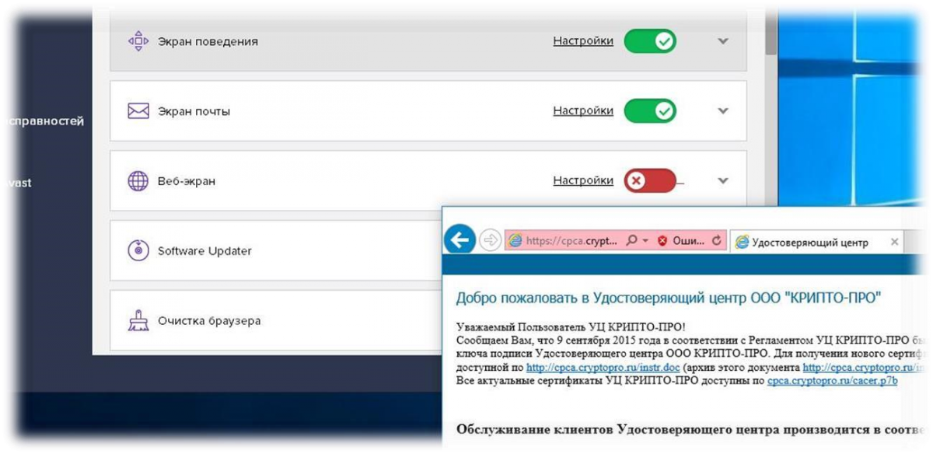Click the browser forward arrow button
The width and height of the screenshot is (933, 454).
[x=490, y=241]
